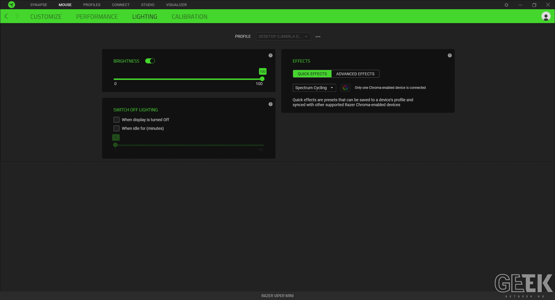Click the Razer logo icon

pos(12,5)
